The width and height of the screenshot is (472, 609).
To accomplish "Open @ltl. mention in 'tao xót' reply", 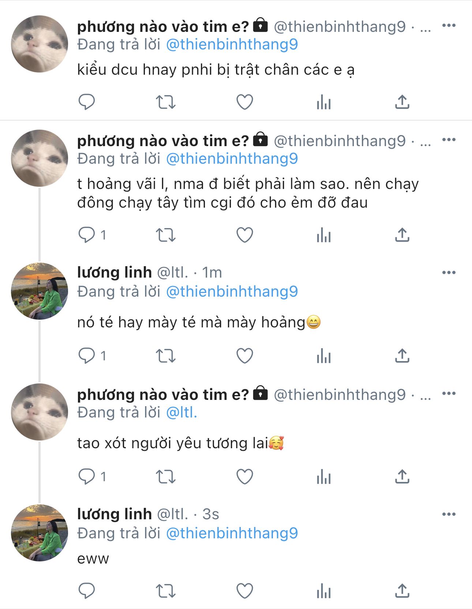I will click(181, 413).
